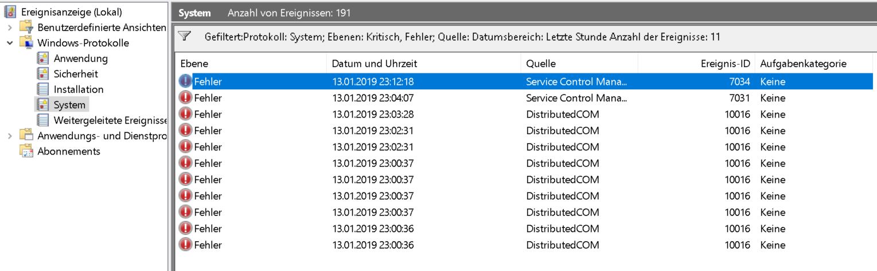
Task: Click the Abonnements icon in tree
Action: (27, 151)
